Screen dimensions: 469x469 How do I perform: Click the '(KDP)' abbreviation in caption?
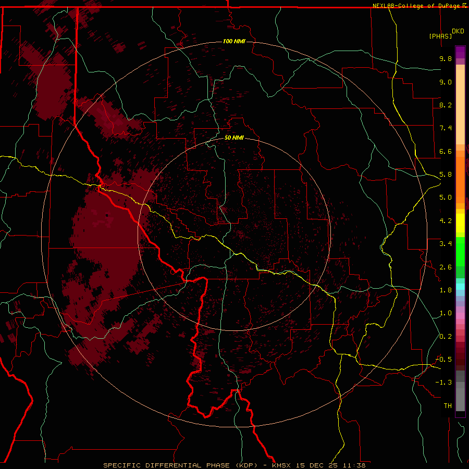(246, 465)
